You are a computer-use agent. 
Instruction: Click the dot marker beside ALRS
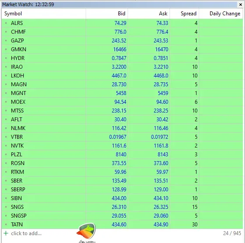pos(6,23)
